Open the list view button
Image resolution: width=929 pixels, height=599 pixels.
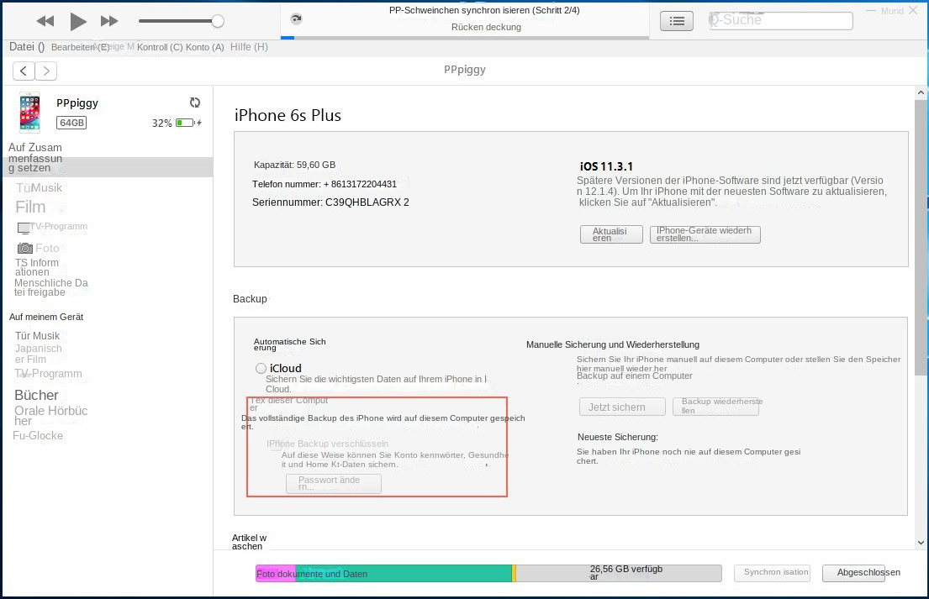[x=677, y=21]
